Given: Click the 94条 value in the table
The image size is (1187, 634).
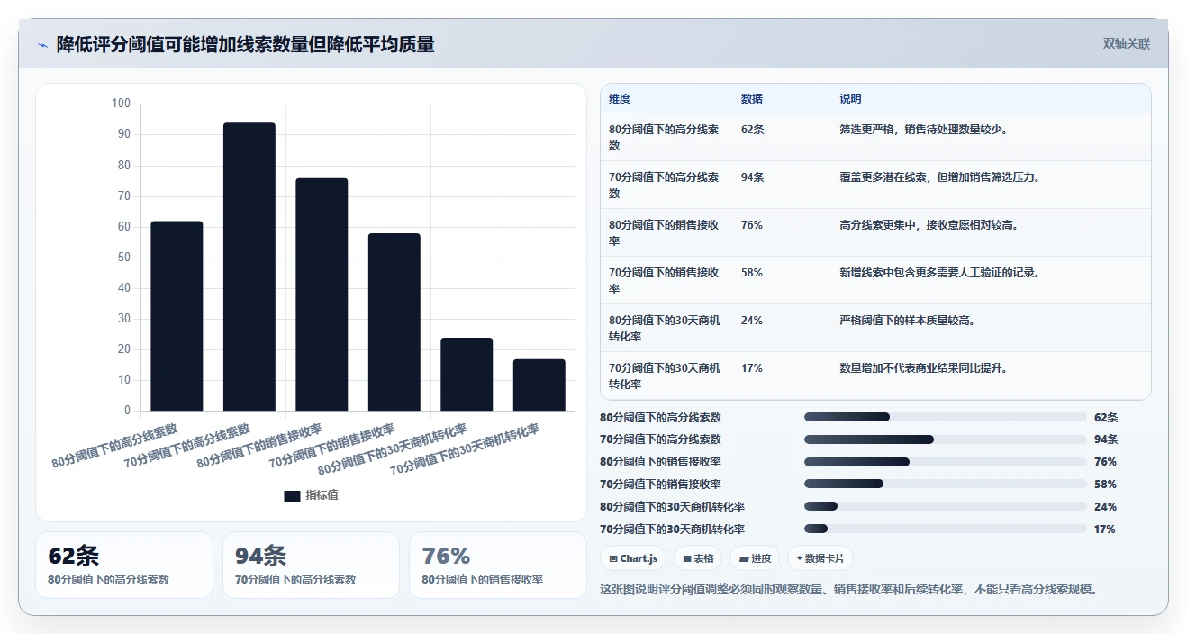Looking at the screenshot, I should [x=753, y=177].
